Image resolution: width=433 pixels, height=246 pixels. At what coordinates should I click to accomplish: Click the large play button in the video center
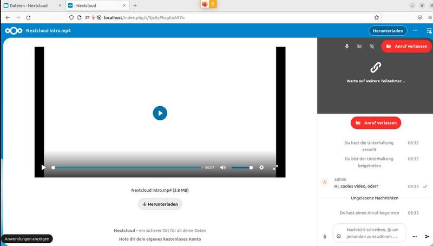pyautogui.click(x=160, y=113)
